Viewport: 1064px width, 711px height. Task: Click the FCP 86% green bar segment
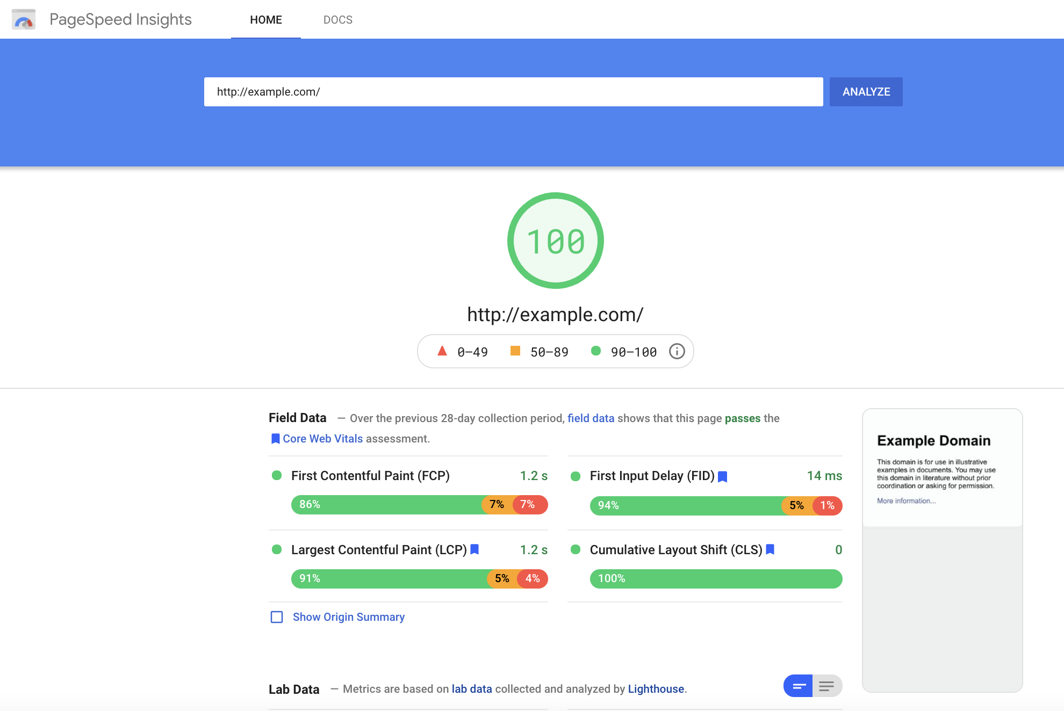coord(387,505)
